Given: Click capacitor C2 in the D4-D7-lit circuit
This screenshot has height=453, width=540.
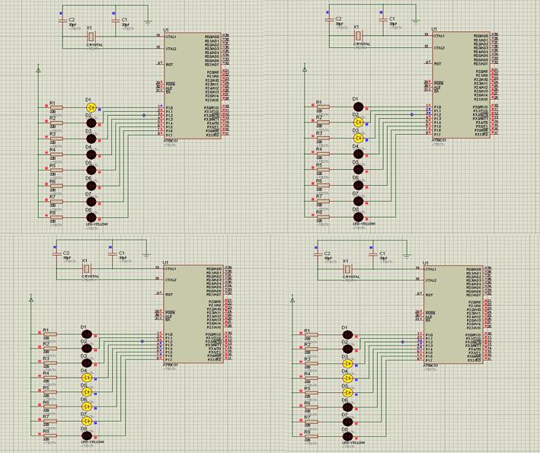Looking at the screenshot, I should pos(56,254).
